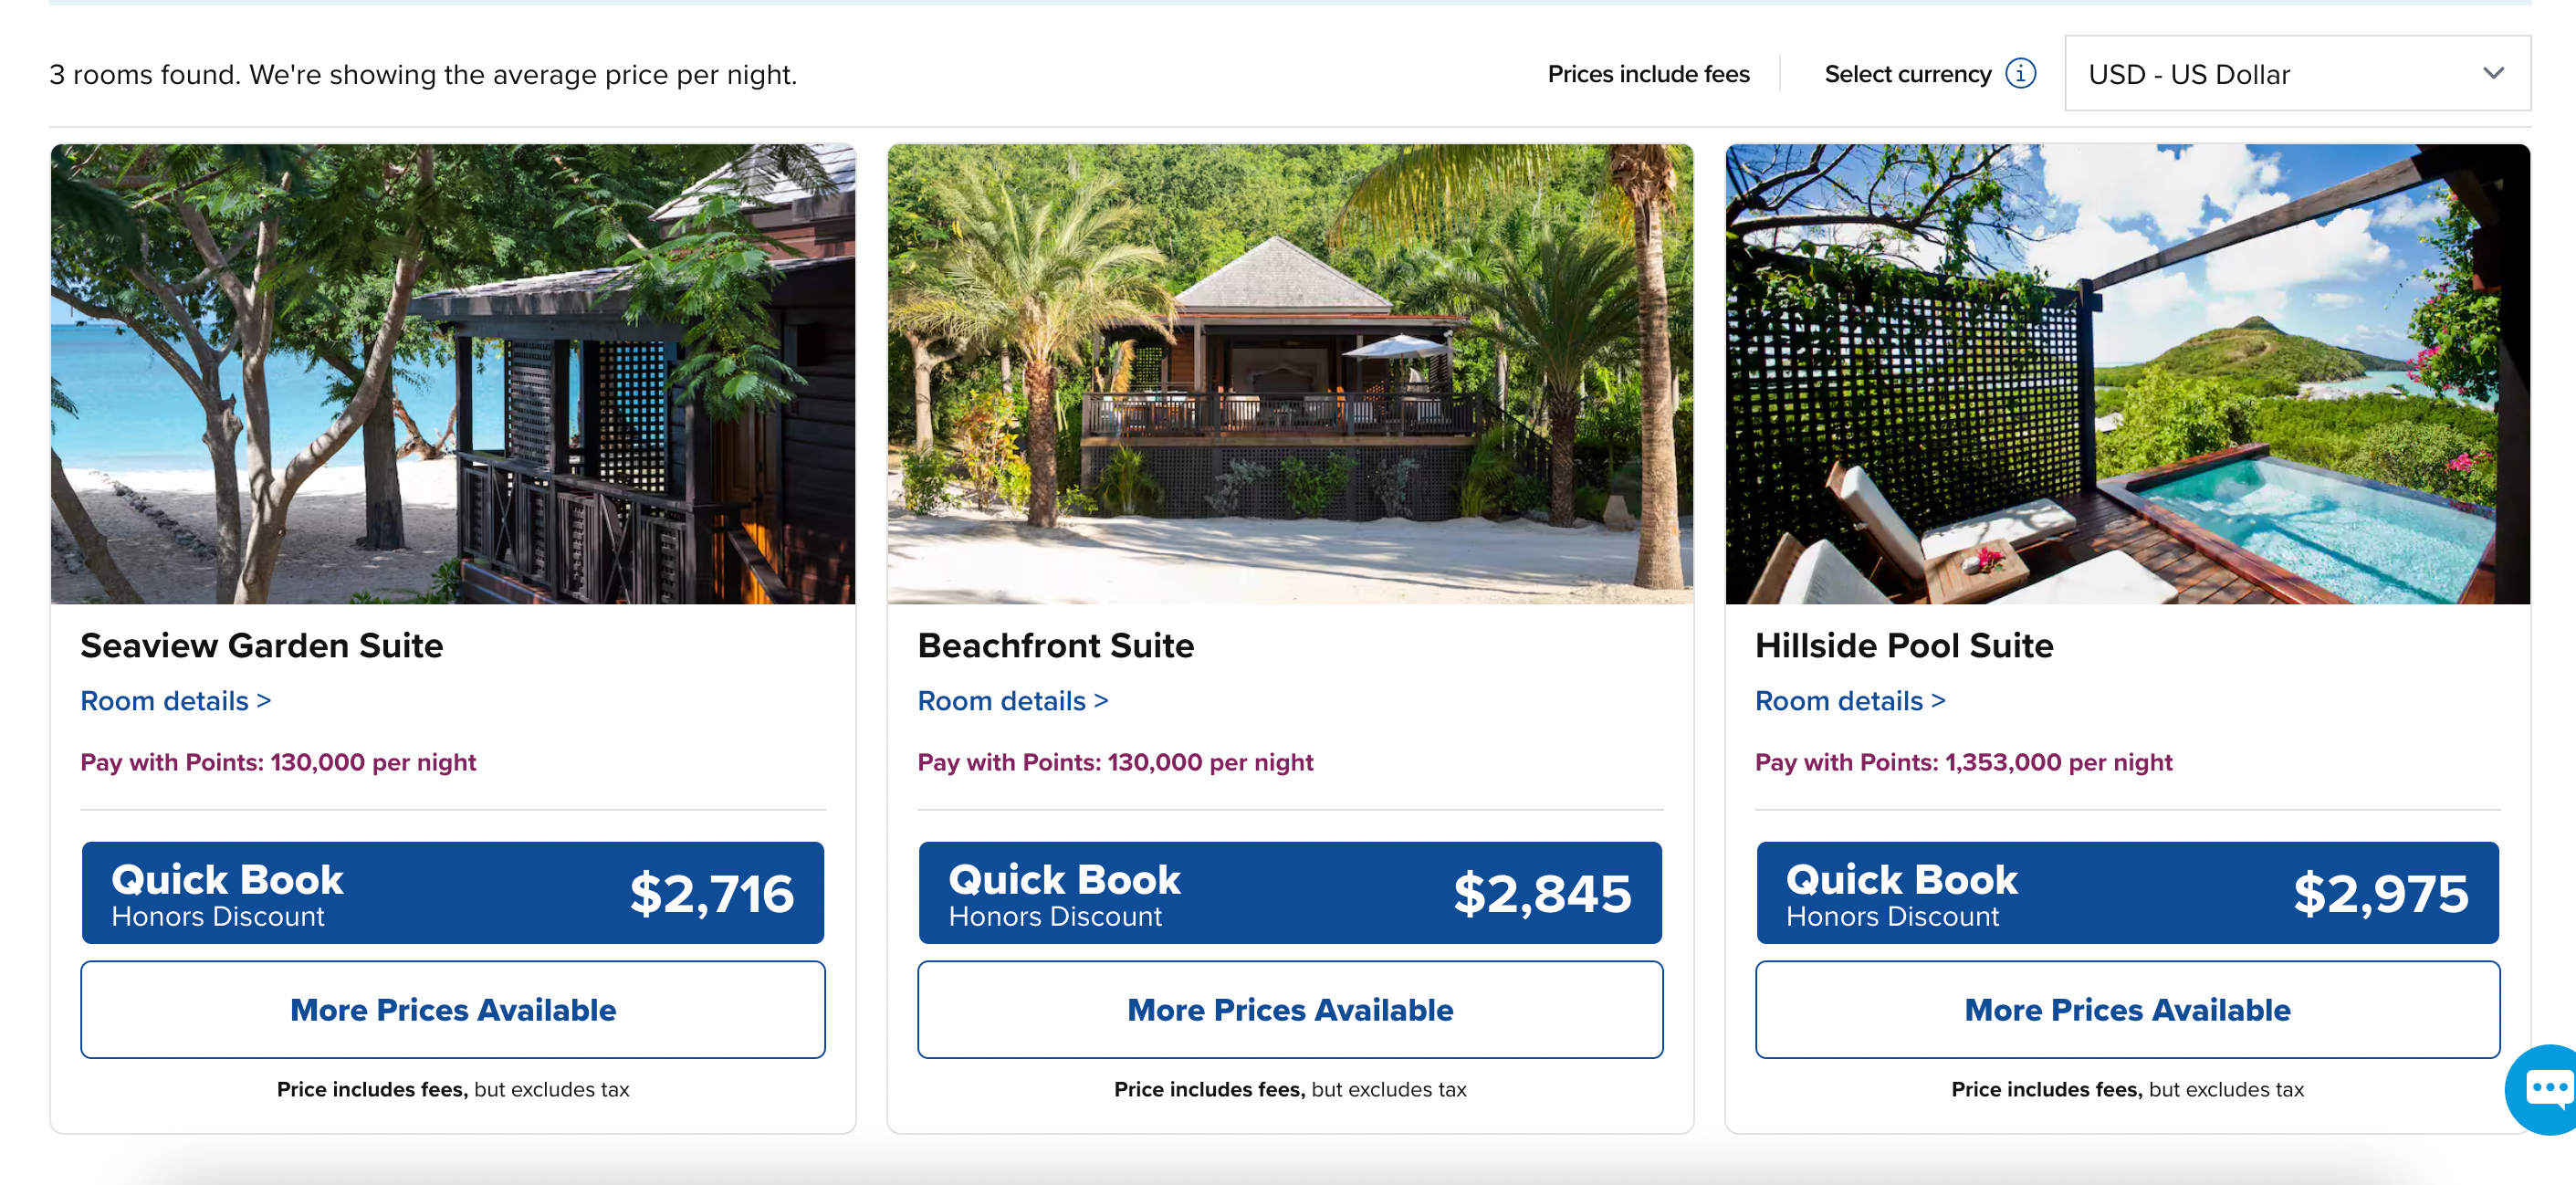Viewport: 2576px width, 1185px height.
Task: Show more prices for Seaview Garden Suite
Action: click(452, 1010)
